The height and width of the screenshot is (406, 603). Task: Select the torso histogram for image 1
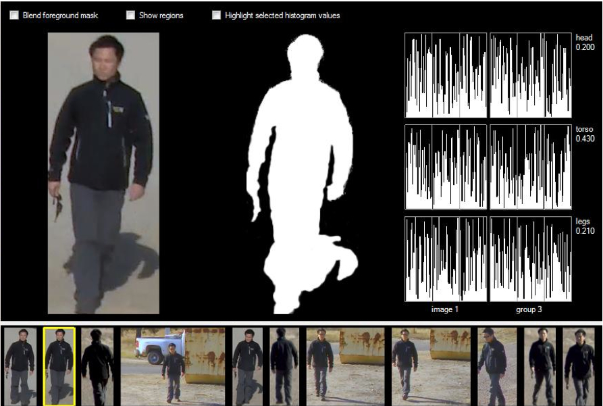pyautogui.click(x=446, y=167)
